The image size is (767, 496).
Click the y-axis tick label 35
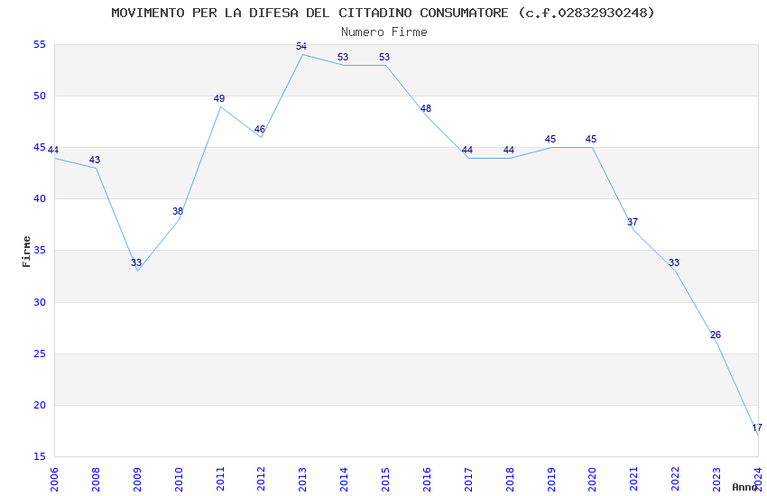39,250
